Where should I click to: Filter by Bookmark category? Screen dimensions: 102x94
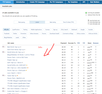74,29
